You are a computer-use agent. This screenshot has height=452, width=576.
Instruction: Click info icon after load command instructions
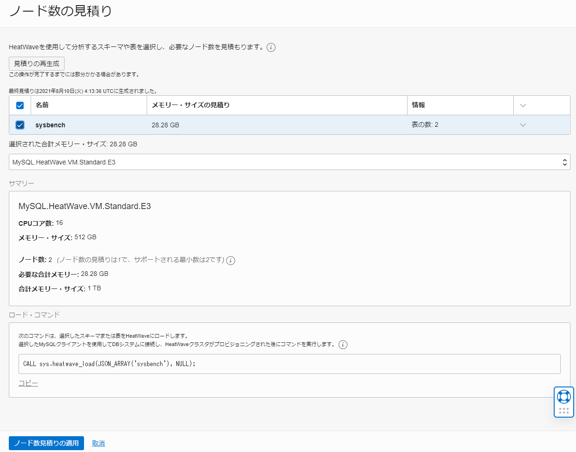click(x=343, y=345)
